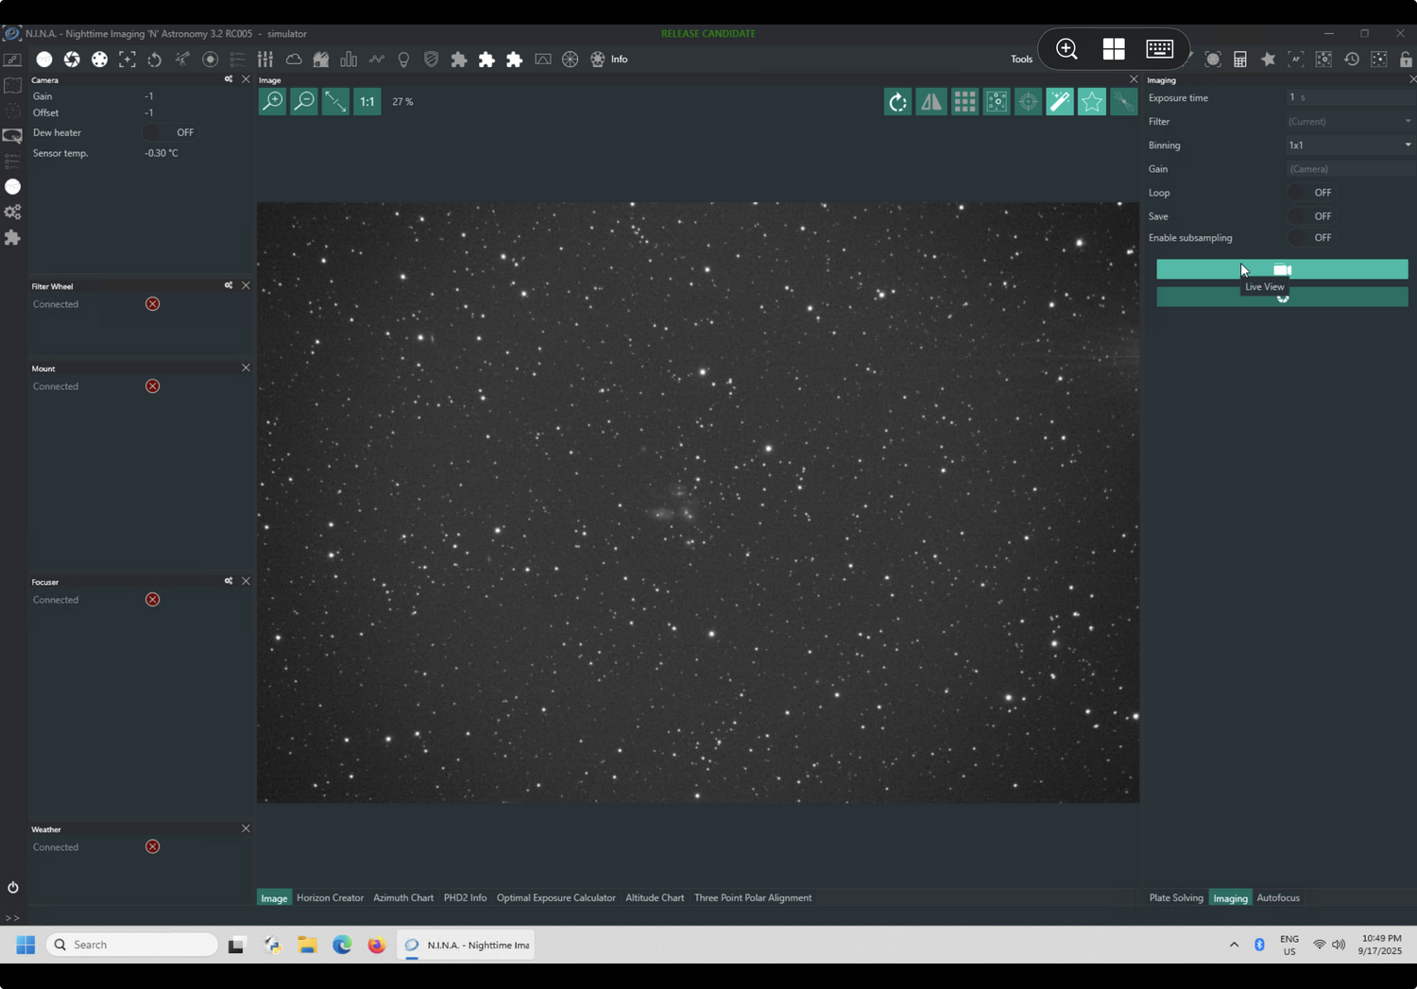Click the guider bullseye toolbar icon
The image size is (1417, 989).
(x=211, y=59)
